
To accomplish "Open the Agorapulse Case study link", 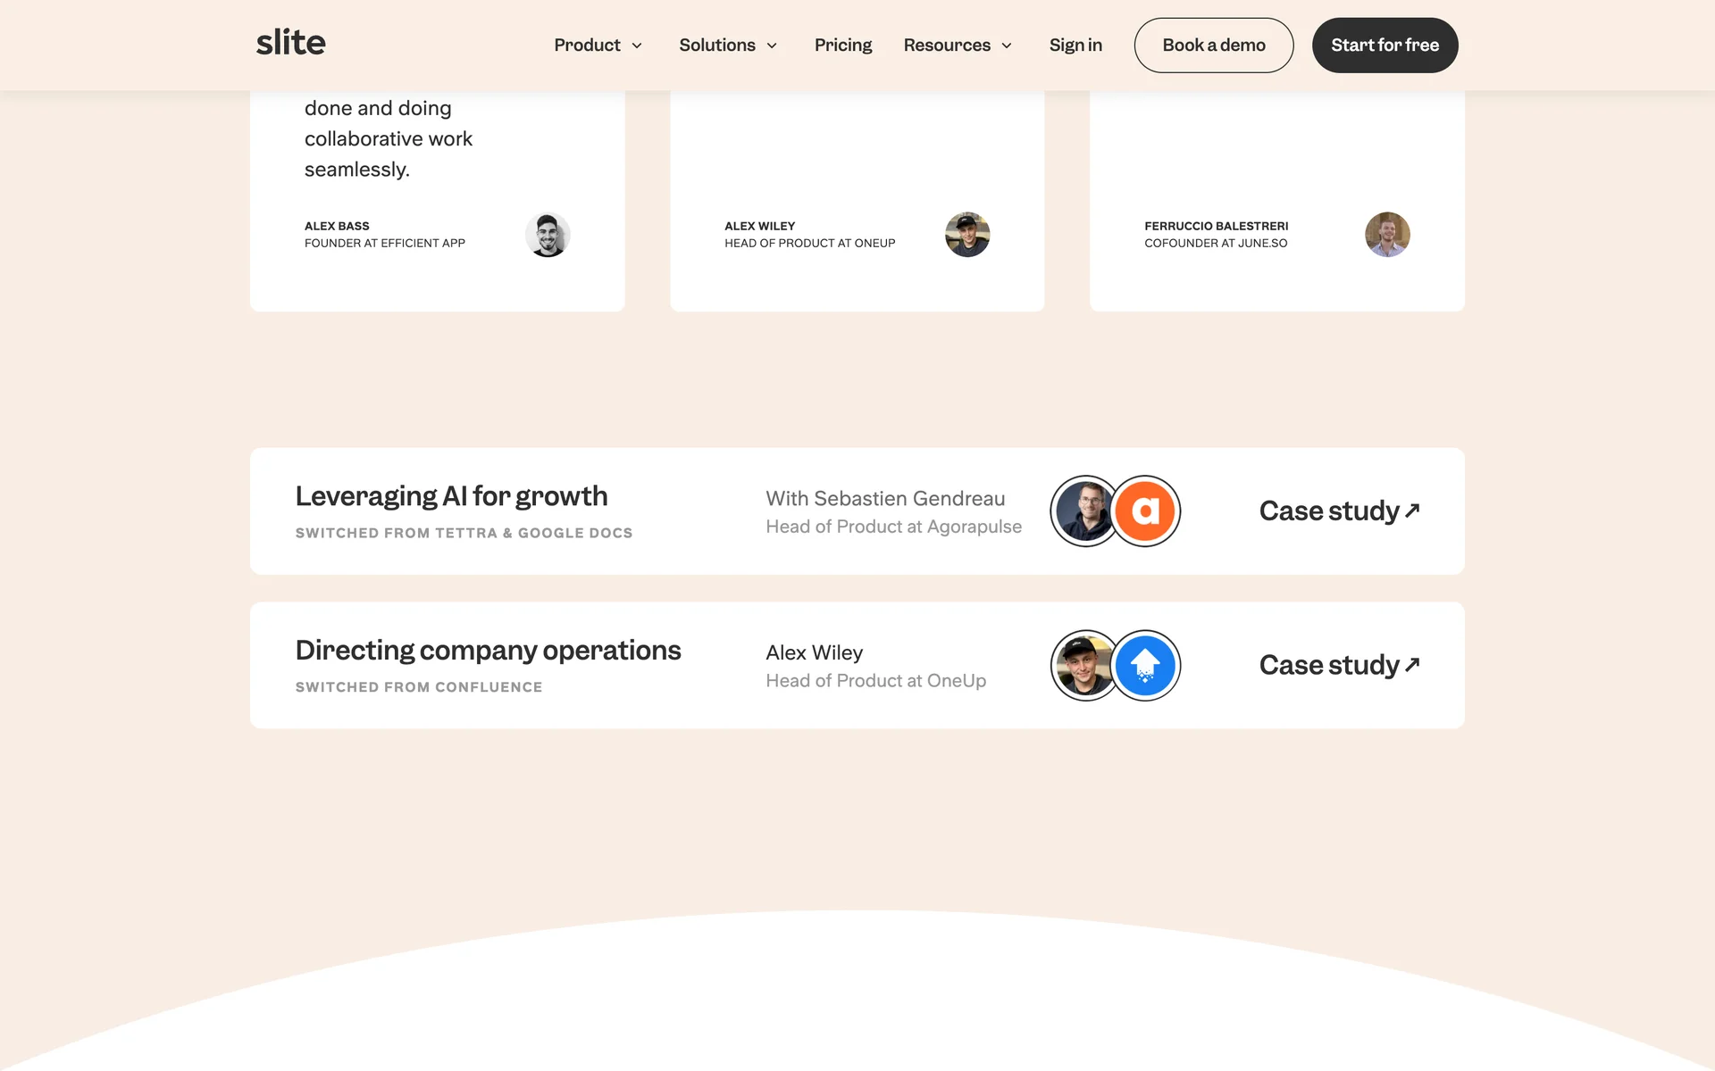I will [1338, 511].
